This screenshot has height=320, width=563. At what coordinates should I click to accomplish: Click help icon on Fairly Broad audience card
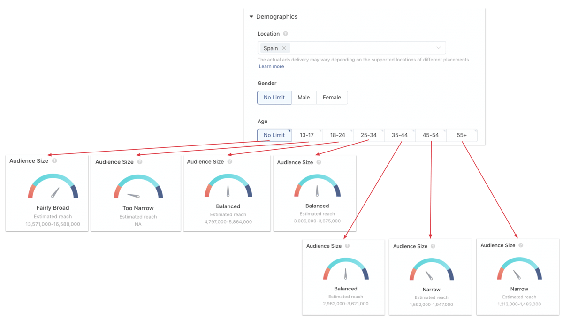point(54,161)
